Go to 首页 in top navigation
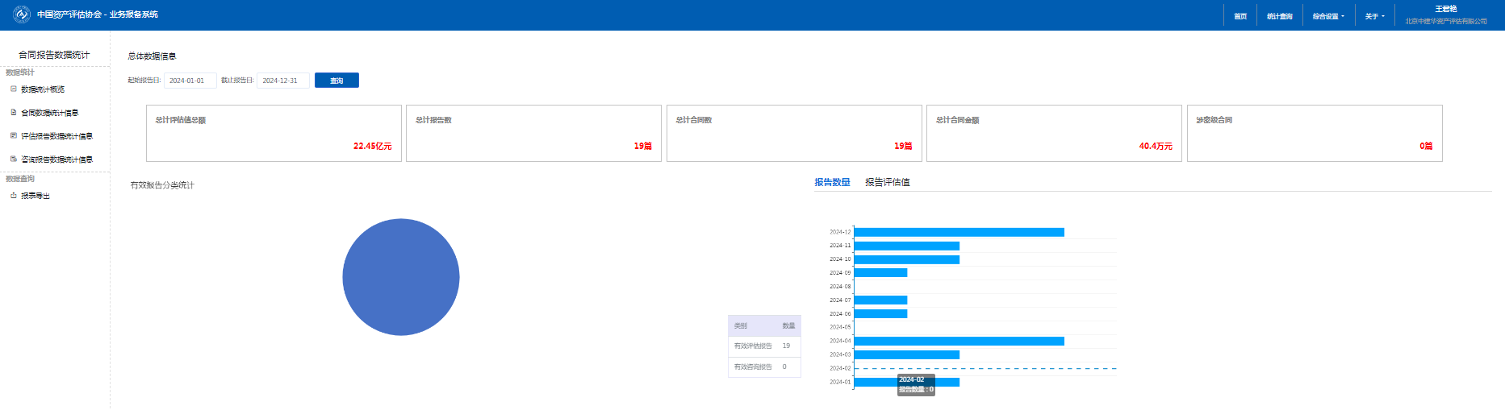Viewport: 1505px width, 410px height. tap(1240, 16)
